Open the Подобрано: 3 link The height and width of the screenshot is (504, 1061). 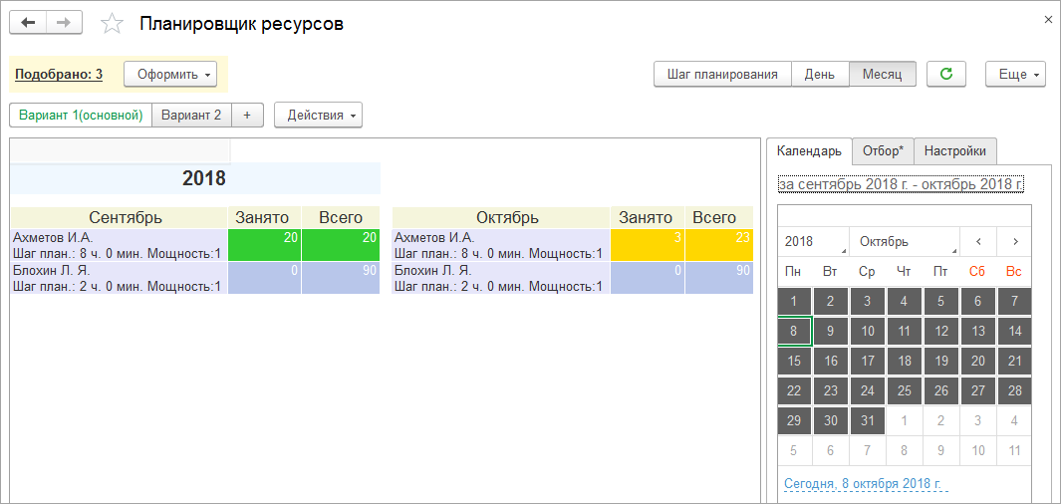point(59,75)
